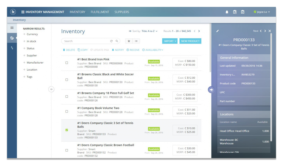Go to previous results page
The width and height of the screenshot is (283, 165).
pyautogui.click(x=195, y=31)
